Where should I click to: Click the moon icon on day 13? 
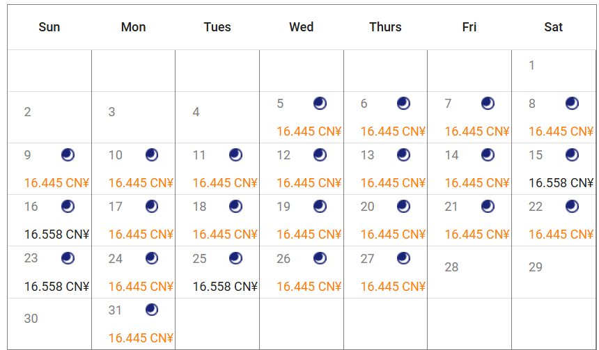pyautogui.click(x=404, y=155)
